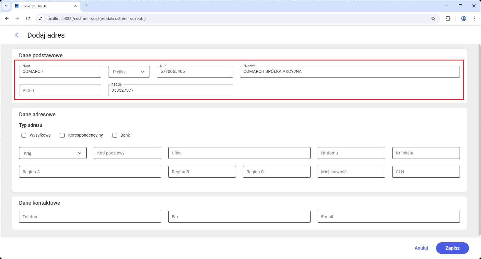This screenshot has height=259, width=481.
Task: Check the Bank address type box
Action: coord(115,135)
